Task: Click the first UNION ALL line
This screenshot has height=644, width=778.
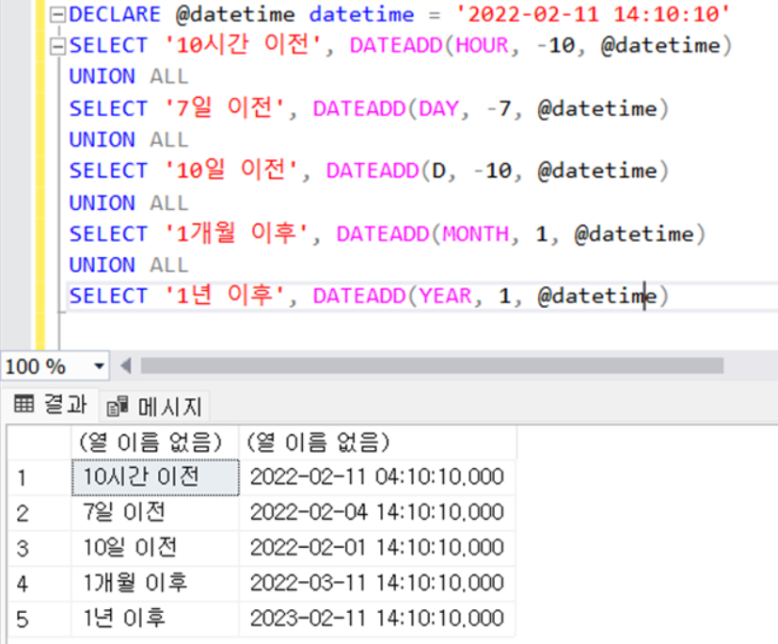Action: [129, 77]
